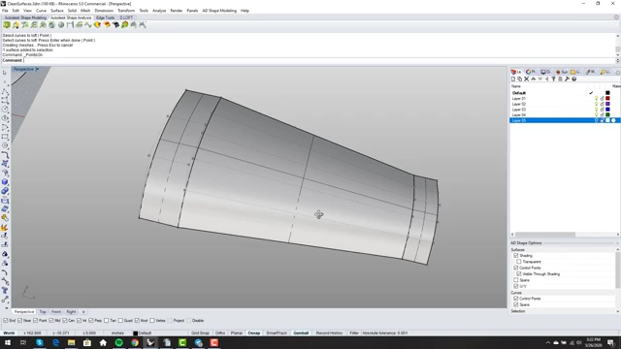
Task: Select the pointer tool in left sidebar
Action: (x=5, y=73)
